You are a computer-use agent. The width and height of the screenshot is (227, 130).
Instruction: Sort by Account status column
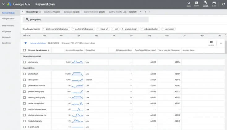pyautogui.click(x=188, y=50)
